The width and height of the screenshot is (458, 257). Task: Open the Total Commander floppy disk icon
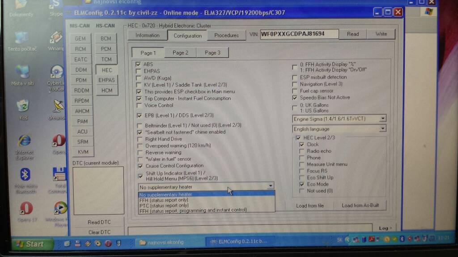pos(59,175)
